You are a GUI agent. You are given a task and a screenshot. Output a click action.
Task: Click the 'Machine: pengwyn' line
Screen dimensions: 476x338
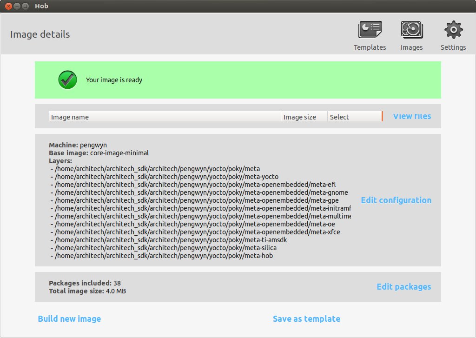[x=78, y=145]
